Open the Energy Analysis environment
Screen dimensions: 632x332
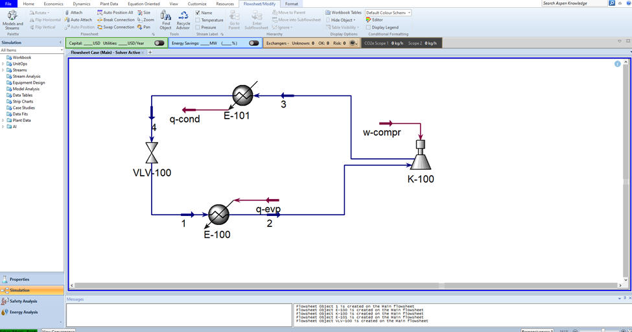[32, 312]
